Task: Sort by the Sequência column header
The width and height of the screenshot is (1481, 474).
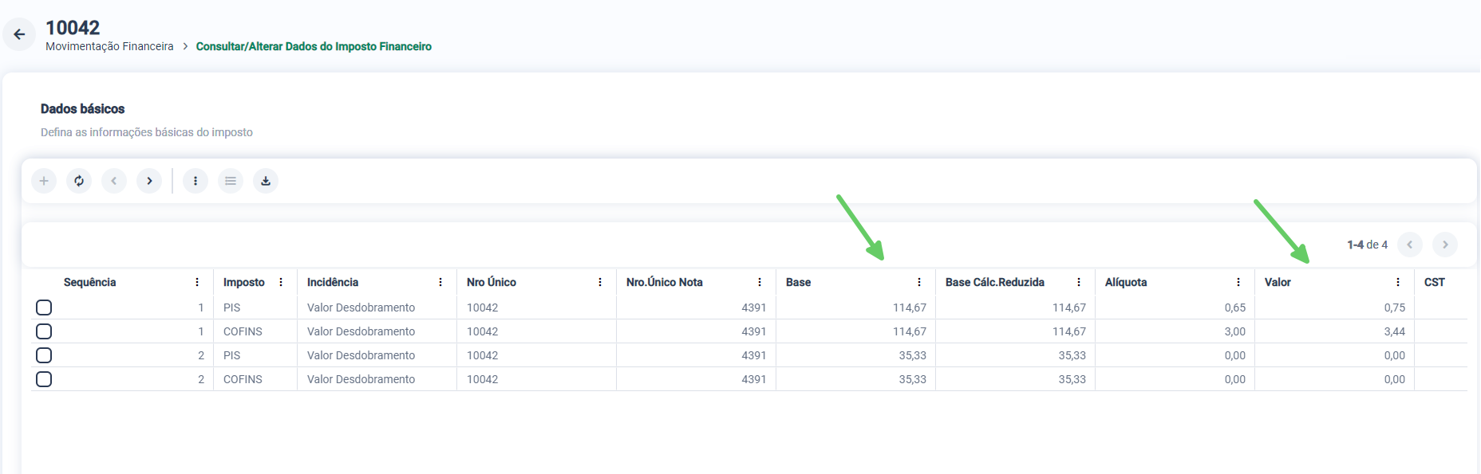Action: pyautogui.click(x=89, y=282)
